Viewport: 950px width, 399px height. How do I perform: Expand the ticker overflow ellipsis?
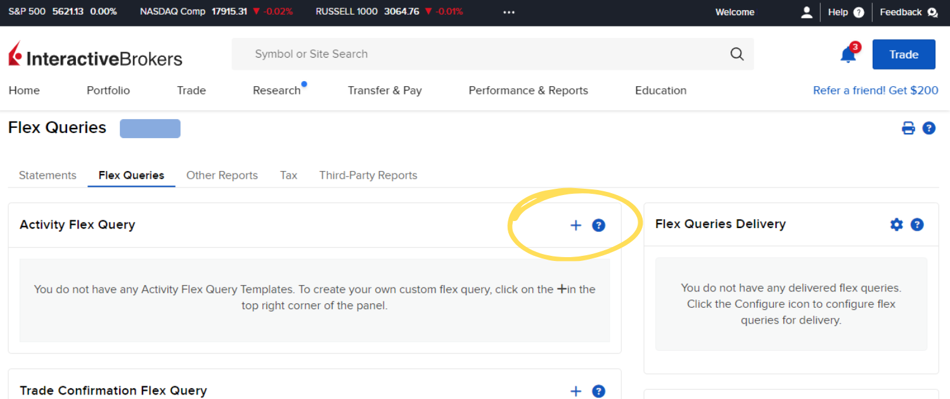509,12
